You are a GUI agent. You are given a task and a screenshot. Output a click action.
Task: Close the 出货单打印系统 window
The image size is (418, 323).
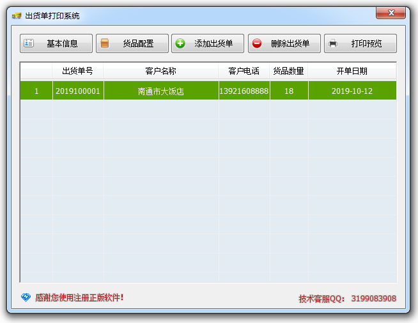pyautogui.click(x=390, y=13)
